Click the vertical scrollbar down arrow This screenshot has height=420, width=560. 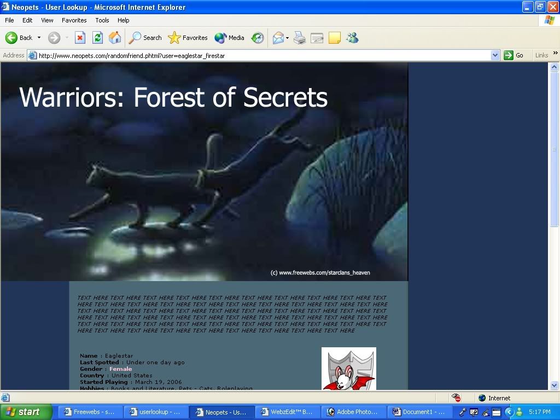pyautogui.click(x=555, y=385)
